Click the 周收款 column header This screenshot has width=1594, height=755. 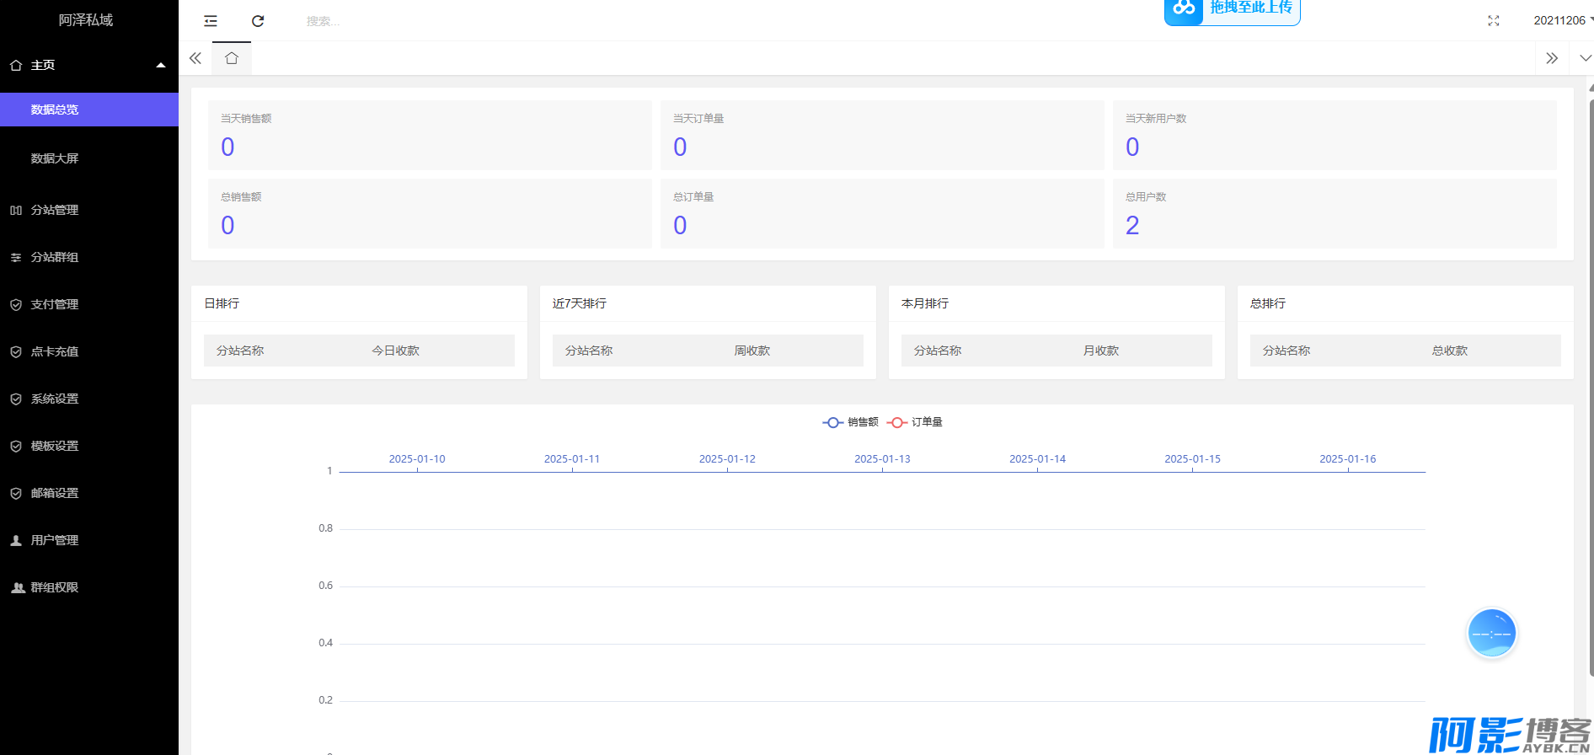tap(752, 351)
